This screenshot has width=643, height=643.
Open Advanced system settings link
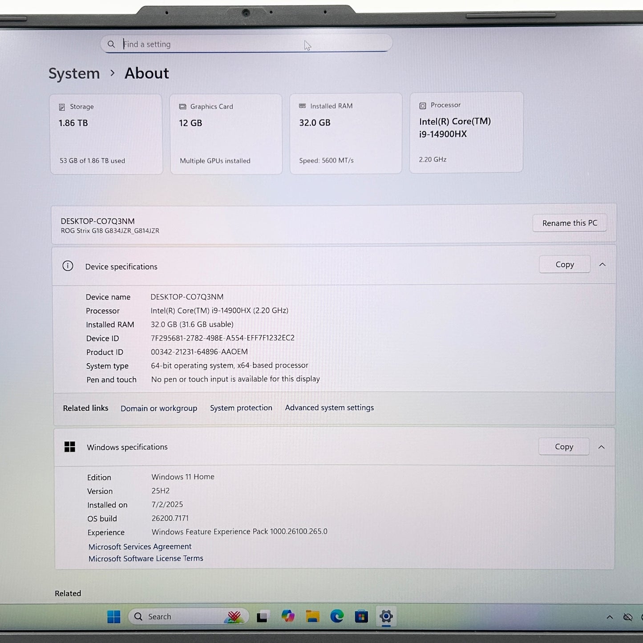329,408
